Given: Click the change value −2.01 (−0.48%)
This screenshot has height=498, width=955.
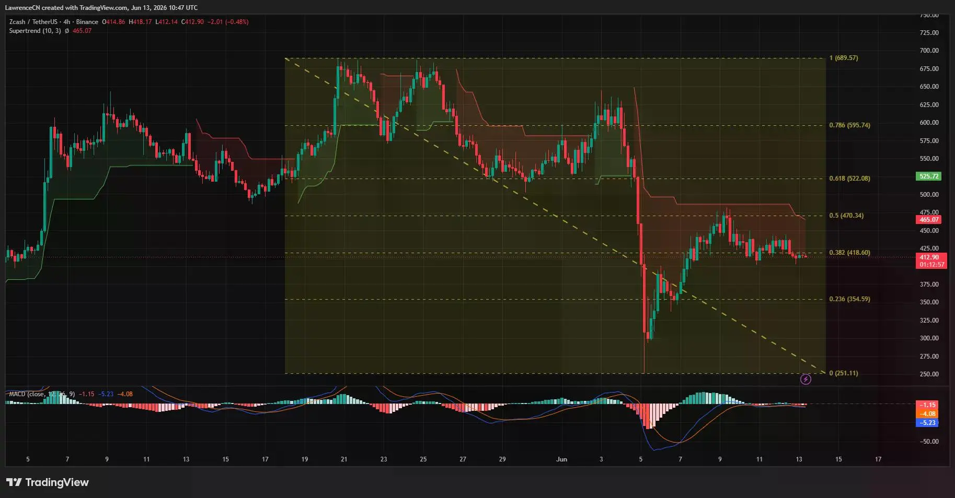Looking at the screenshot, I should click(228, 22).
